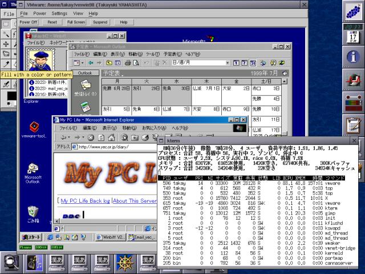Click the postman stamp image in Winbiff
The height and width of the screenshot is (274, 365).
coord(41,61)
